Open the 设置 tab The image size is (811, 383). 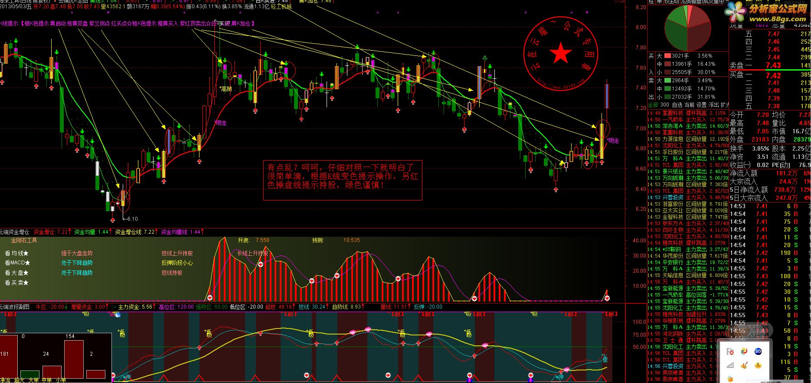coord(701,105)
